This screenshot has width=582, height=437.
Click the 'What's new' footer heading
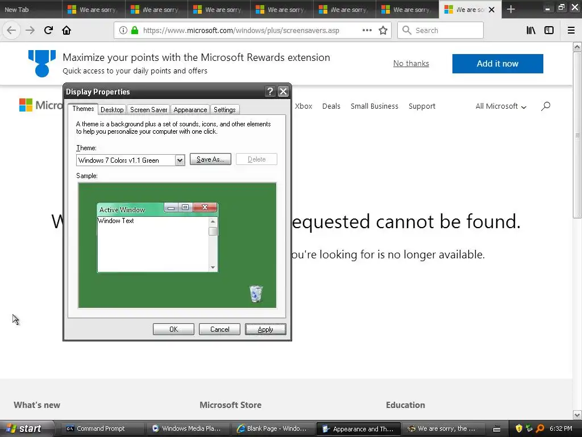click(37, 405)
